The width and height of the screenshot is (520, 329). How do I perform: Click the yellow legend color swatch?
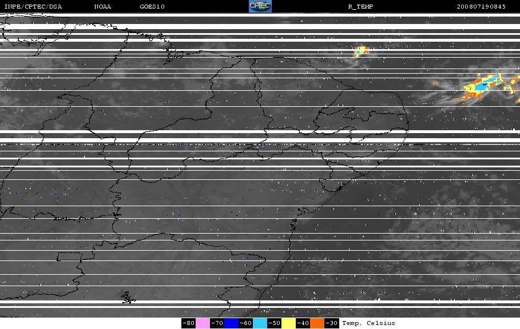click(288, 323)
